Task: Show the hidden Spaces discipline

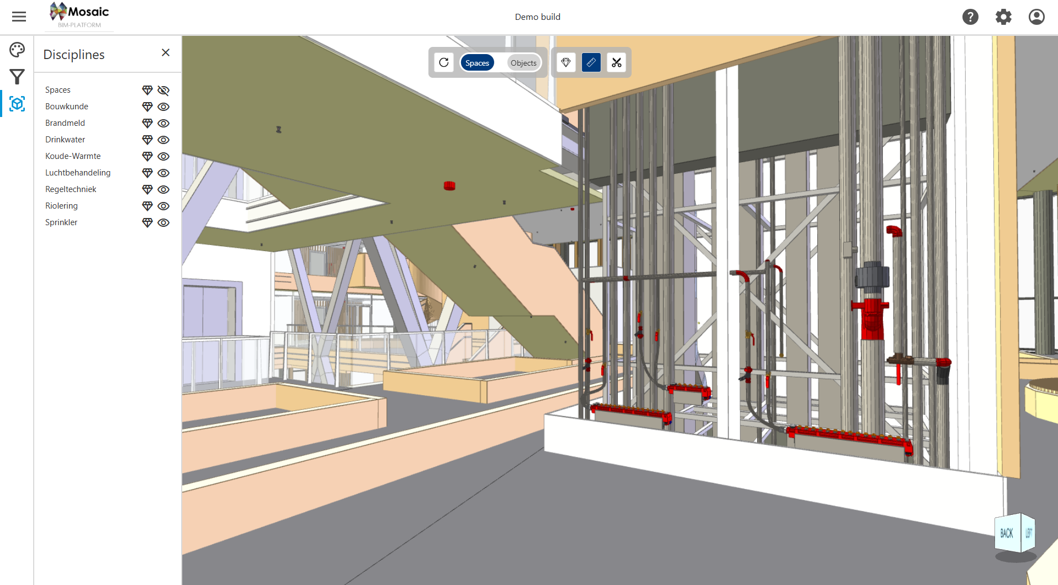Action: click(x=163, y=90)
